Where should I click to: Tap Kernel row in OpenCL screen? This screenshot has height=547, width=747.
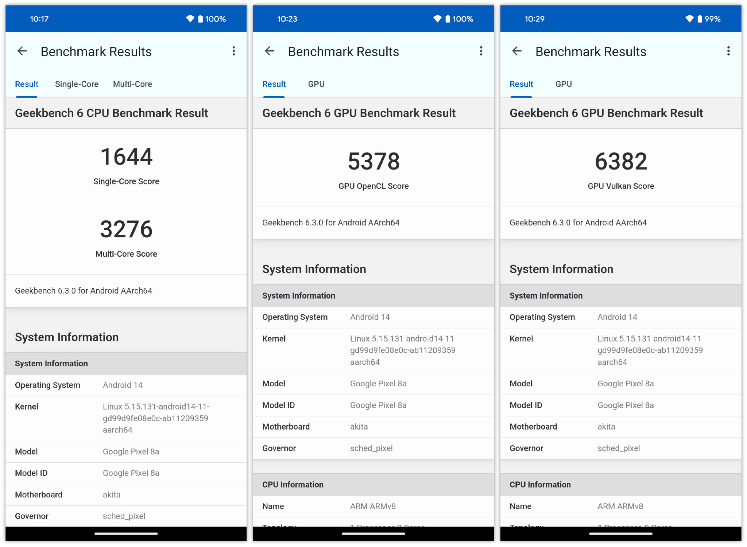coord(373,350)
